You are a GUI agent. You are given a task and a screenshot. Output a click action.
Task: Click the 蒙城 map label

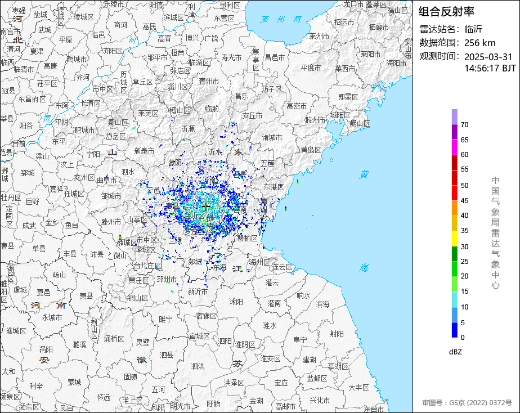point(74,382)
